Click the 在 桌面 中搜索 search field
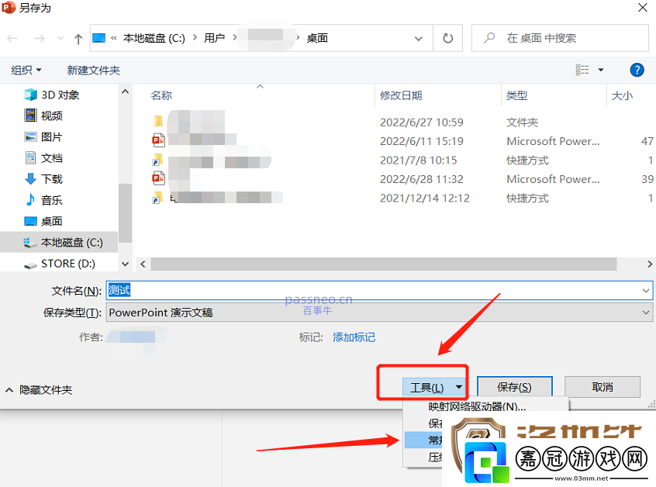The width and height of the screenshot is (656, 487). pos(561,38)
